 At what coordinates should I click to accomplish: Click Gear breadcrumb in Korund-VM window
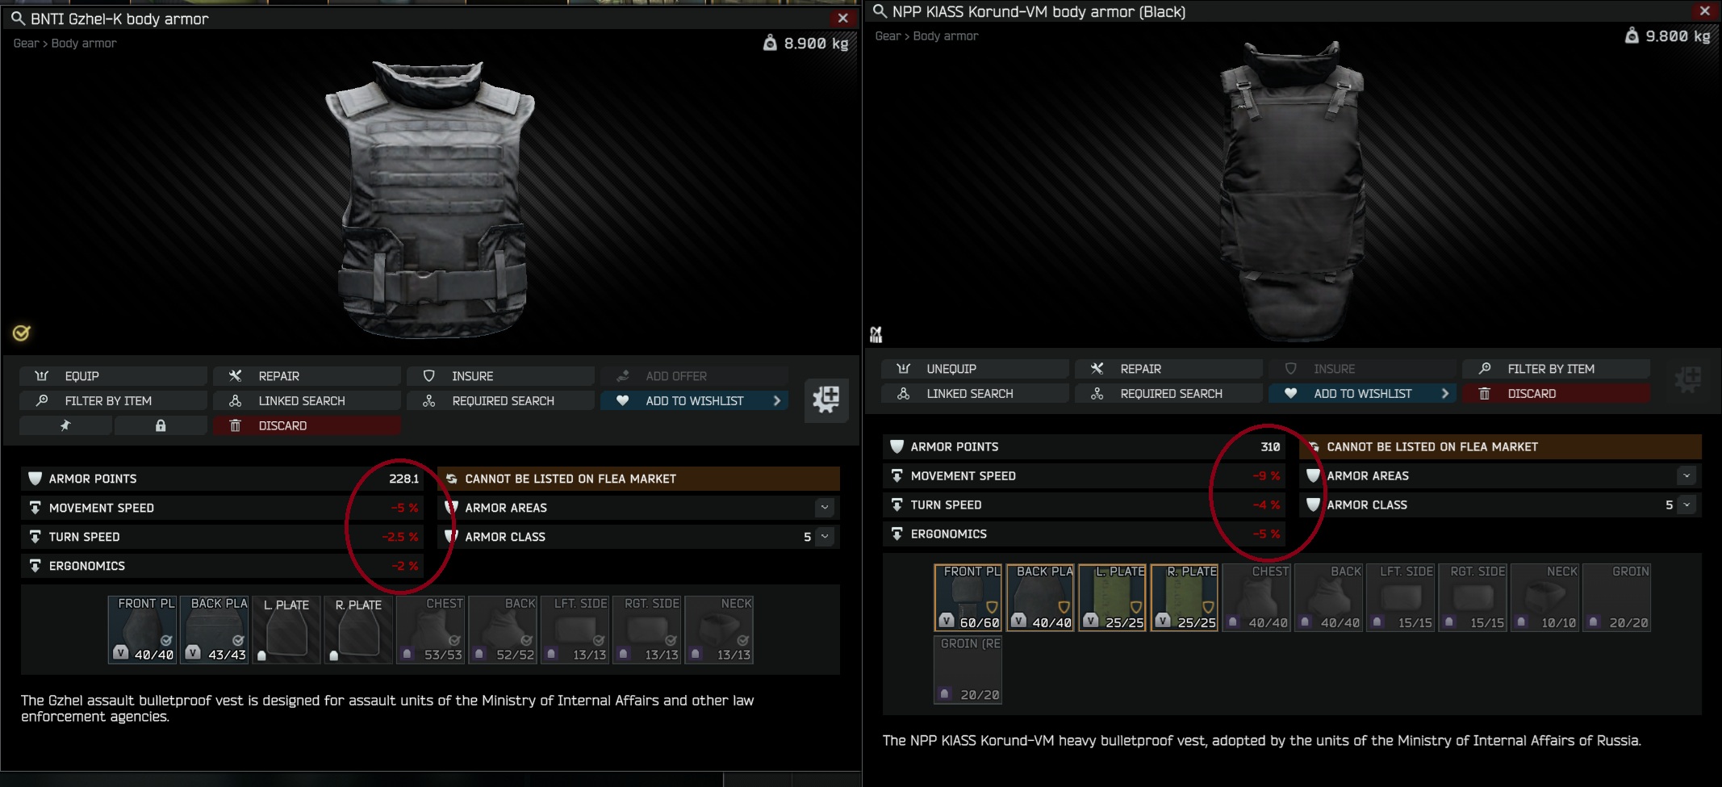click(x=888, y=36)
